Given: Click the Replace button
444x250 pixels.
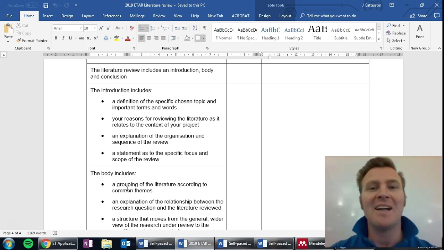Looking at the screenshot, I should pyautogui.click(x=396, y=33).
